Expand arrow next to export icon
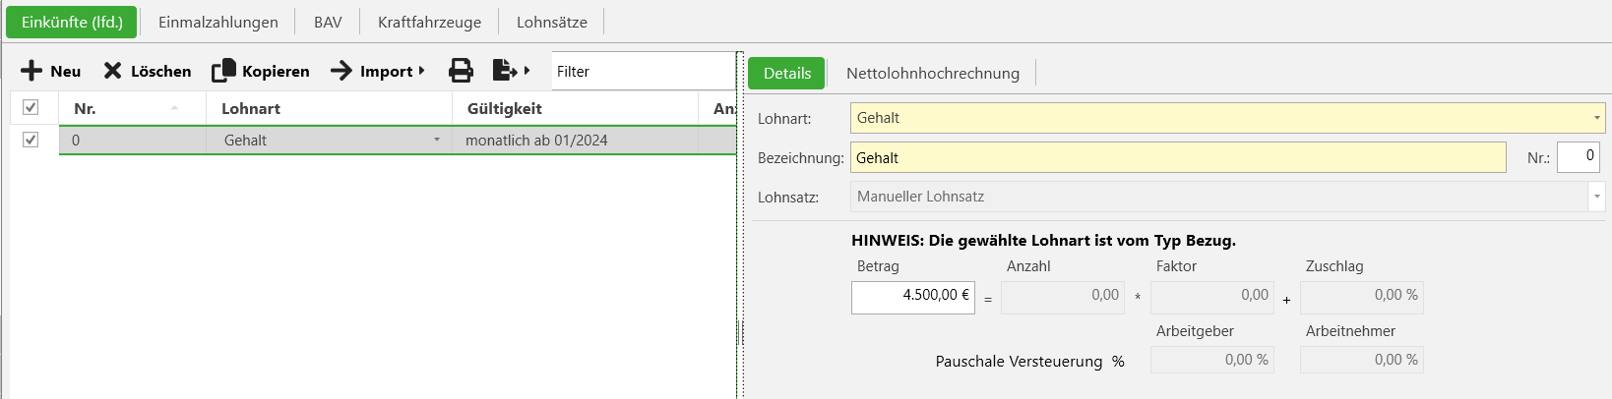This screenshot has width=1612, height=399. pos(527,71)
